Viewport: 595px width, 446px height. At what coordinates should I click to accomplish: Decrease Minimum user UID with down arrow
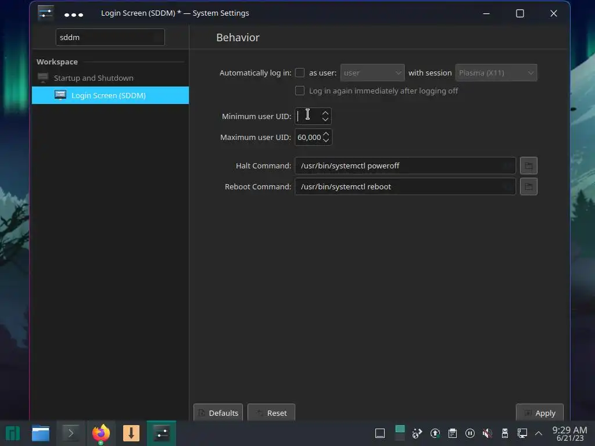pyautogui.click(x=325, y=119)
